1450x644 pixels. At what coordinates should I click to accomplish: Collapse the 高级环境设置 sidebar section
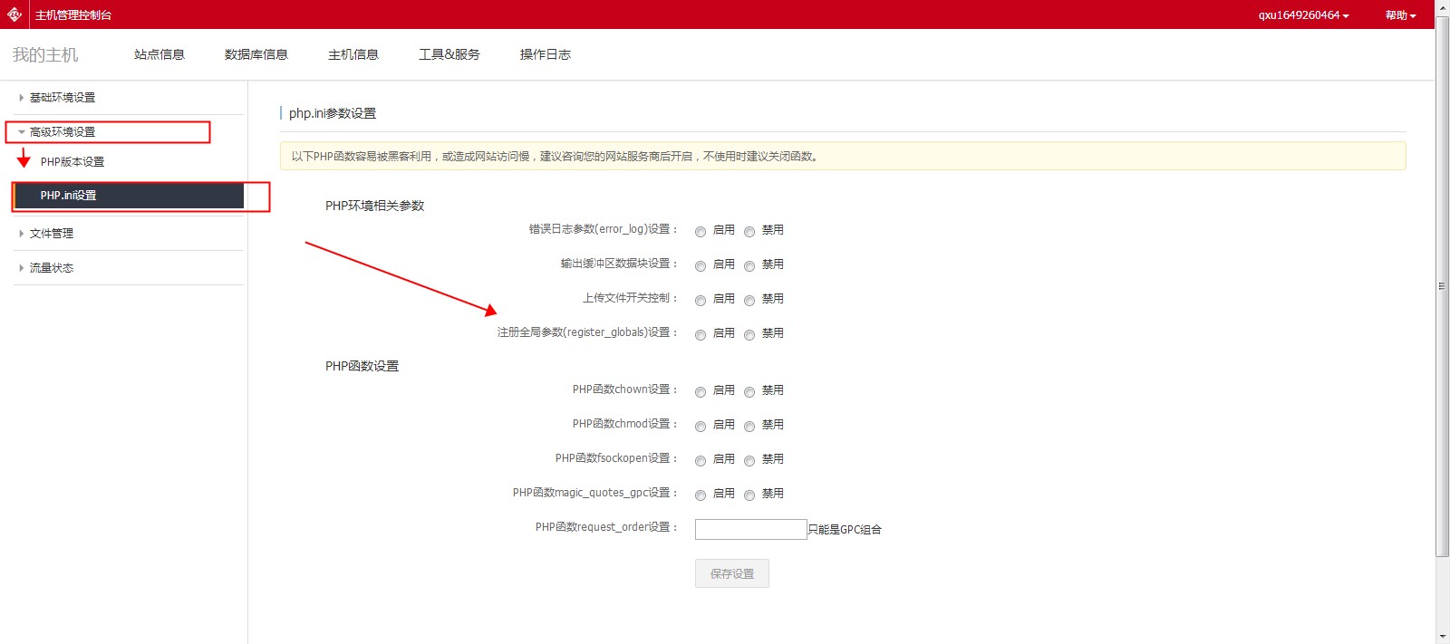62,132
